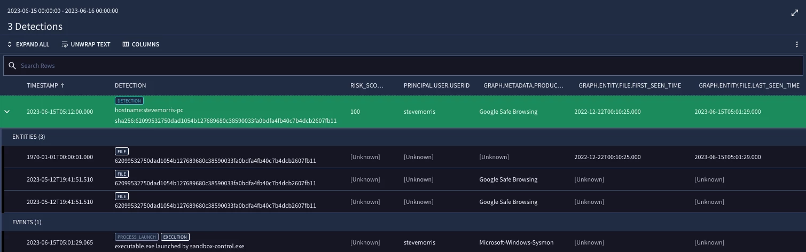Click Microsoft-Windows-Sysmon product value
The image size is (806, 252).
pos(517,242)
